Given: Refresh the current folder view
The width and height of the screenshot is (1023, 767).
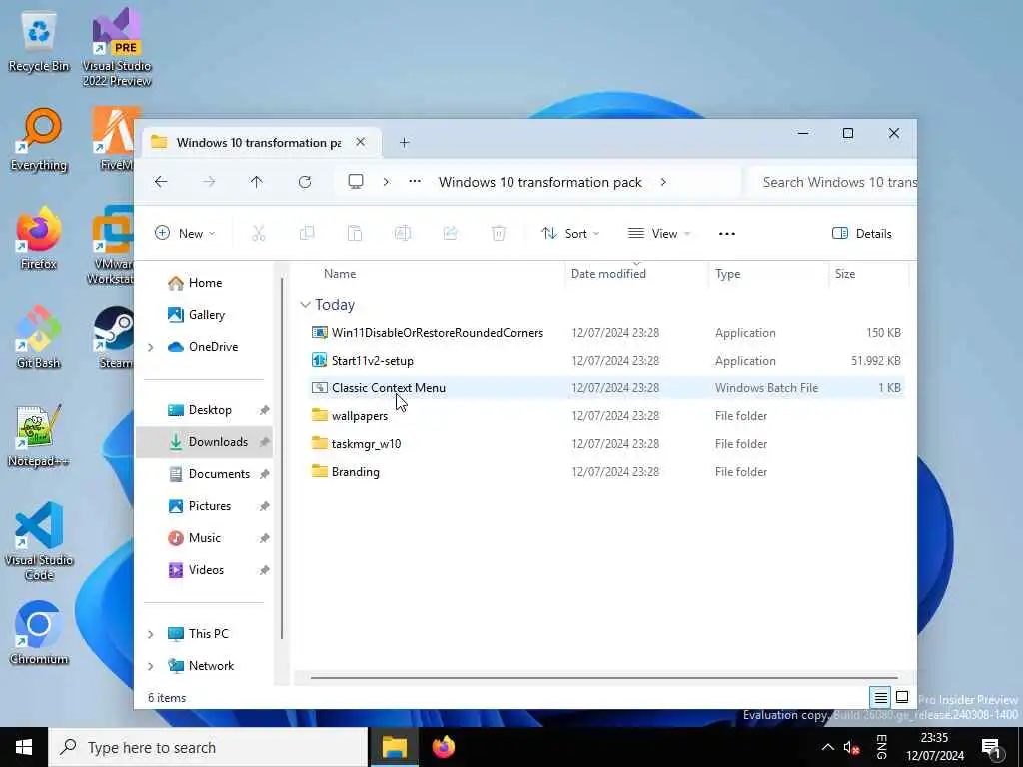Looking at the screenshot, I should [x=305, y=182].
